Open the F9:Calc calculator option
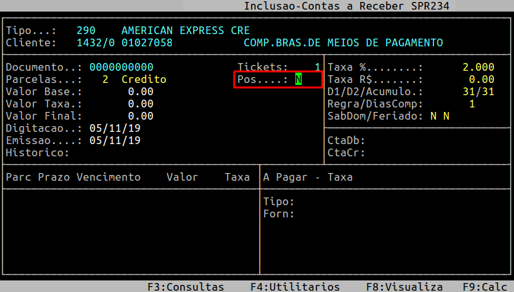The height and width of the screenshot is (292, 514). tap(484, 287)
